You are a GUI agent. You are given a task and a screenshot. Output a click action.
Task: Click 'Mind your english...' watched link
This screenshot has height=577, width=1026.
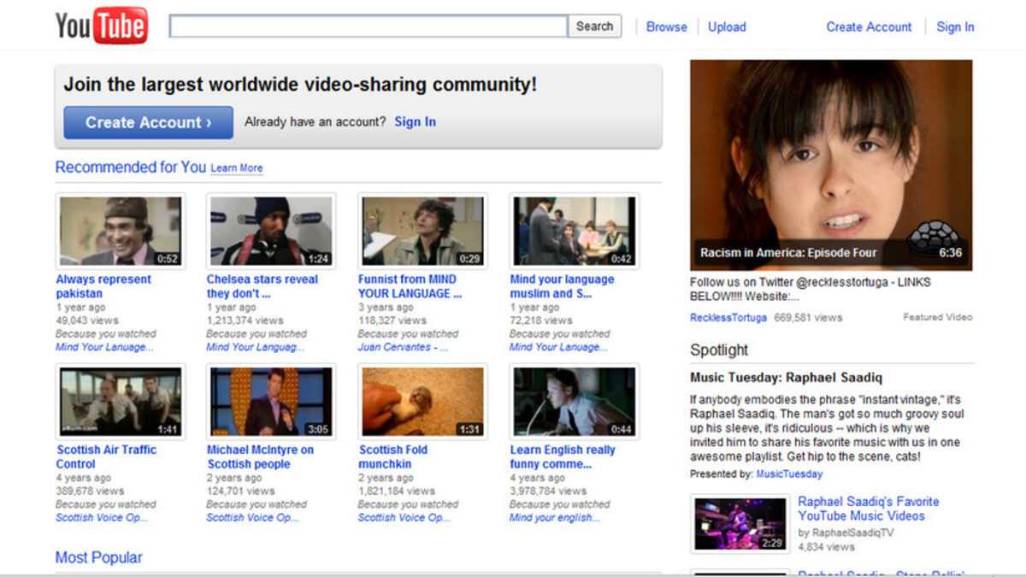[555, 517]
